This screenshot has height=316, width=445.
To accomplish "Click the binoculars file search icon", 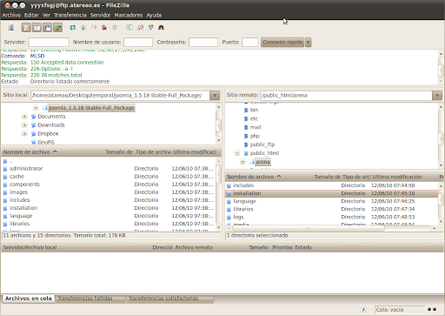I will 161,28.
